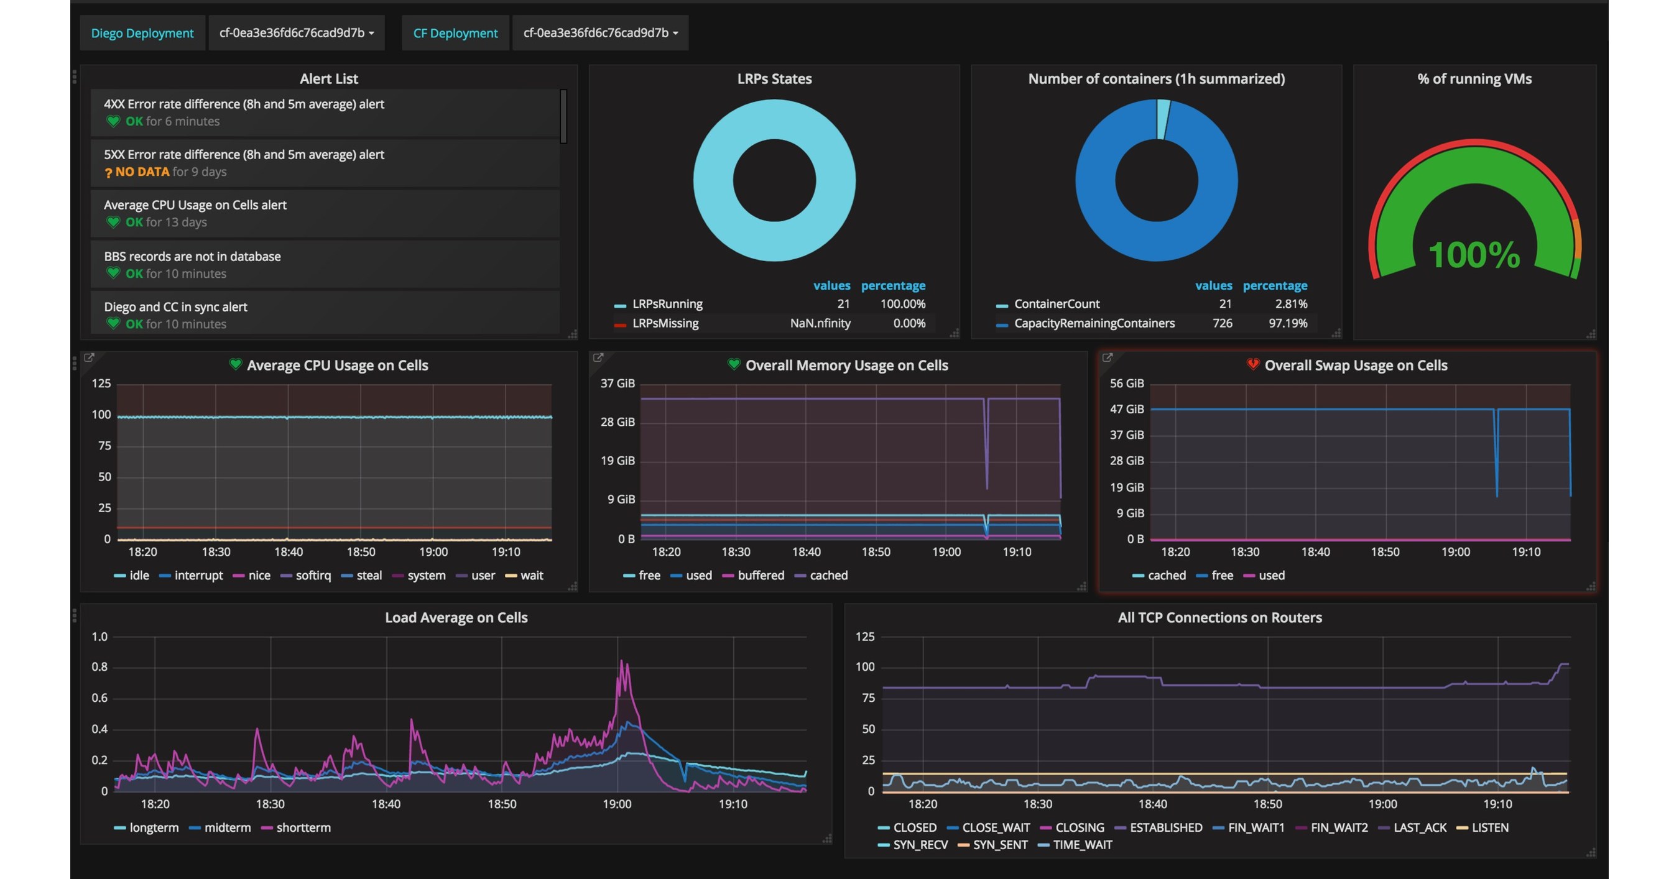This screenshot has height=879, width=1679.
Task: Click green heart beside Overall Memory Usage title
Action: pos(734,364)
